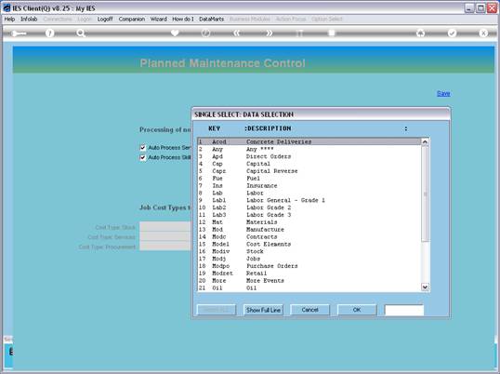Open the DataMarts menu
Screen dimensions: 500x374
[x=211, y=20]
